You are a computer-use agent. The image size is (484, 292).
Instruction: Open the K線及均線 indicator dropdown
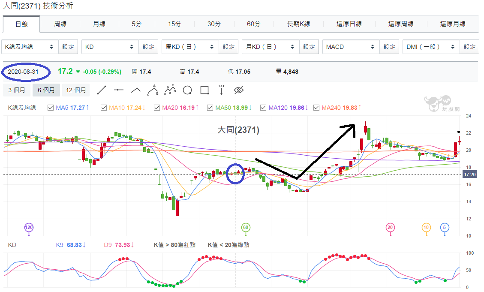pyautogui.click(x=30, y=47)
